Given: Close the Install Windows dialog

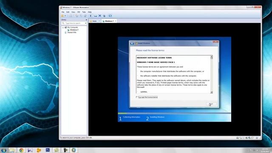Looking at the screenshot, I should [x=215, y=42].
